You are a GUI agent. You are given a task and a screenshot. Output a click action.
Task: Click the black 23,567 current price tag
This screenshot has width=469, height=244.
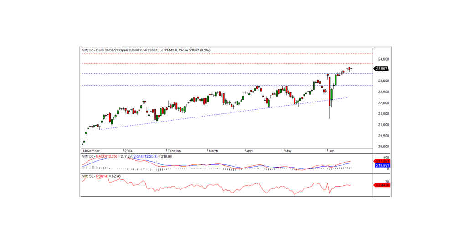tap(381, 69)
